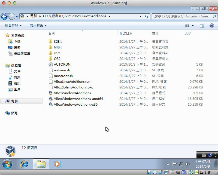Click the mouse integration arrows icon
This screenshot has width=218, height=175.
click(x=190, y=172)
